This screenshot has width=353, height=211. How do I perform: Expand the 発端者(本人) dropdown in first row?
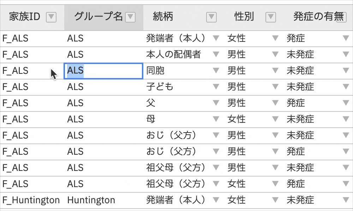pyautogui.click(x=216, y=38)
